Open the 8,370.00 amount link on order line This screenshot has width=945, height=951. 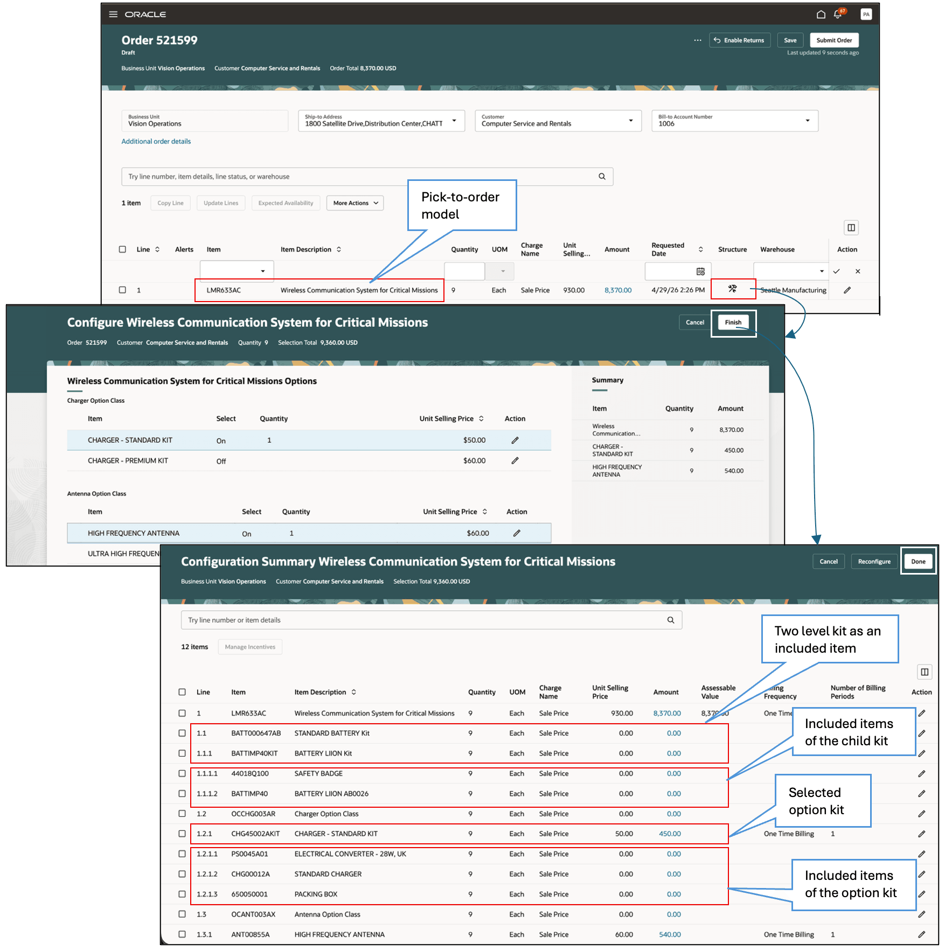pos(618,290)
